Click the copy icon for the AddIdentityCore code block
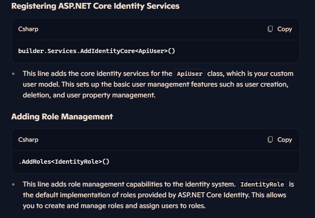The height and width of the screenshot is (218, 315). click(270, 29)
